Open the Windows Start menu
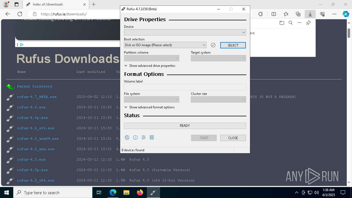This screenshot has height=198, width=352. (x=7, y=193)
